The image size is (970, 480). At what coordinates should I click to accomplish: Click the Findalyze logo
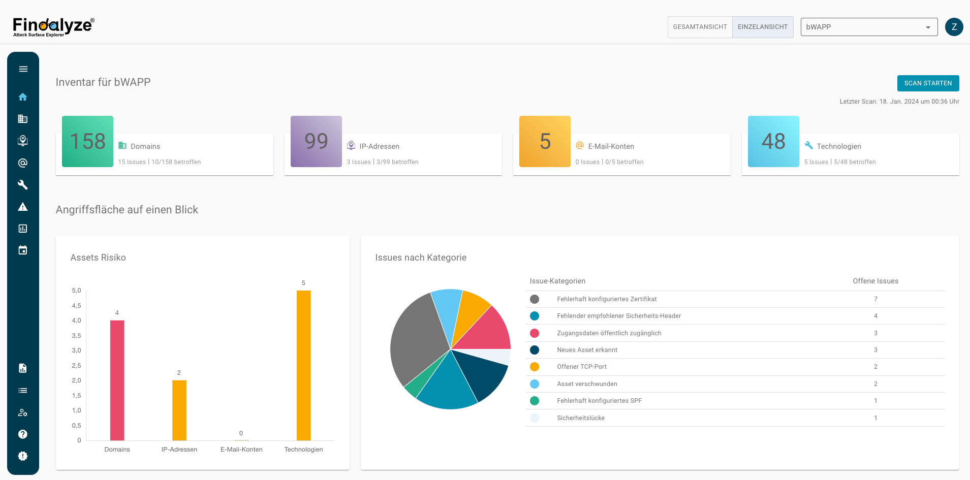tap(53, 27)
